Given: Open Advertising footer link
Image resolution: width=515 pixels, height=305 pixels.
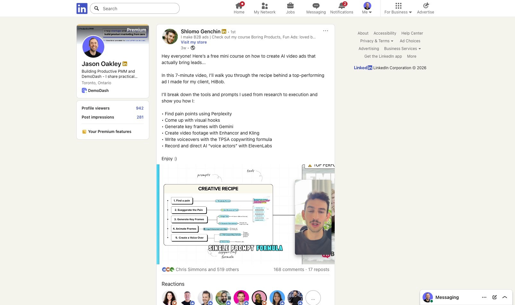Looking at the screenshot, I should pyautogui.click(x=369, y=49).
